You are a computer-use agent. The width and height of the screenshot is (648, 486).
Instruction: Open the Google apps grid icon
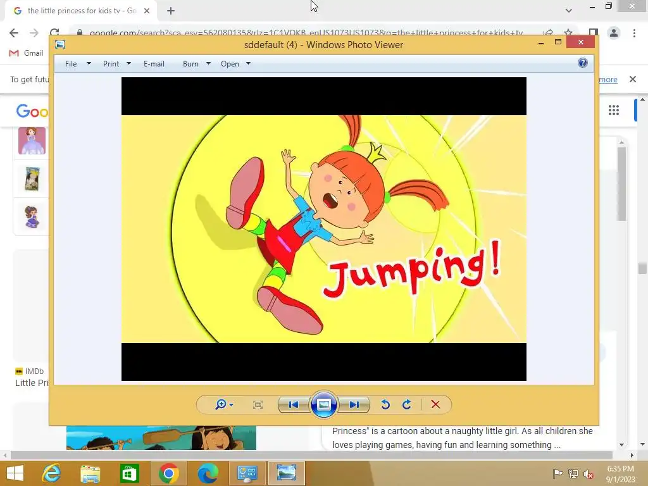pos(614,110)
